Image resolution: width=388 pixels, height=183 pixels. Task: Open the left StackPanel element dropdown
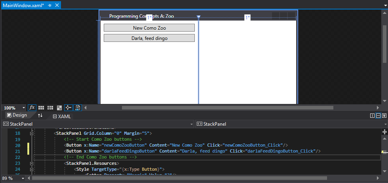tap(192, 124)
